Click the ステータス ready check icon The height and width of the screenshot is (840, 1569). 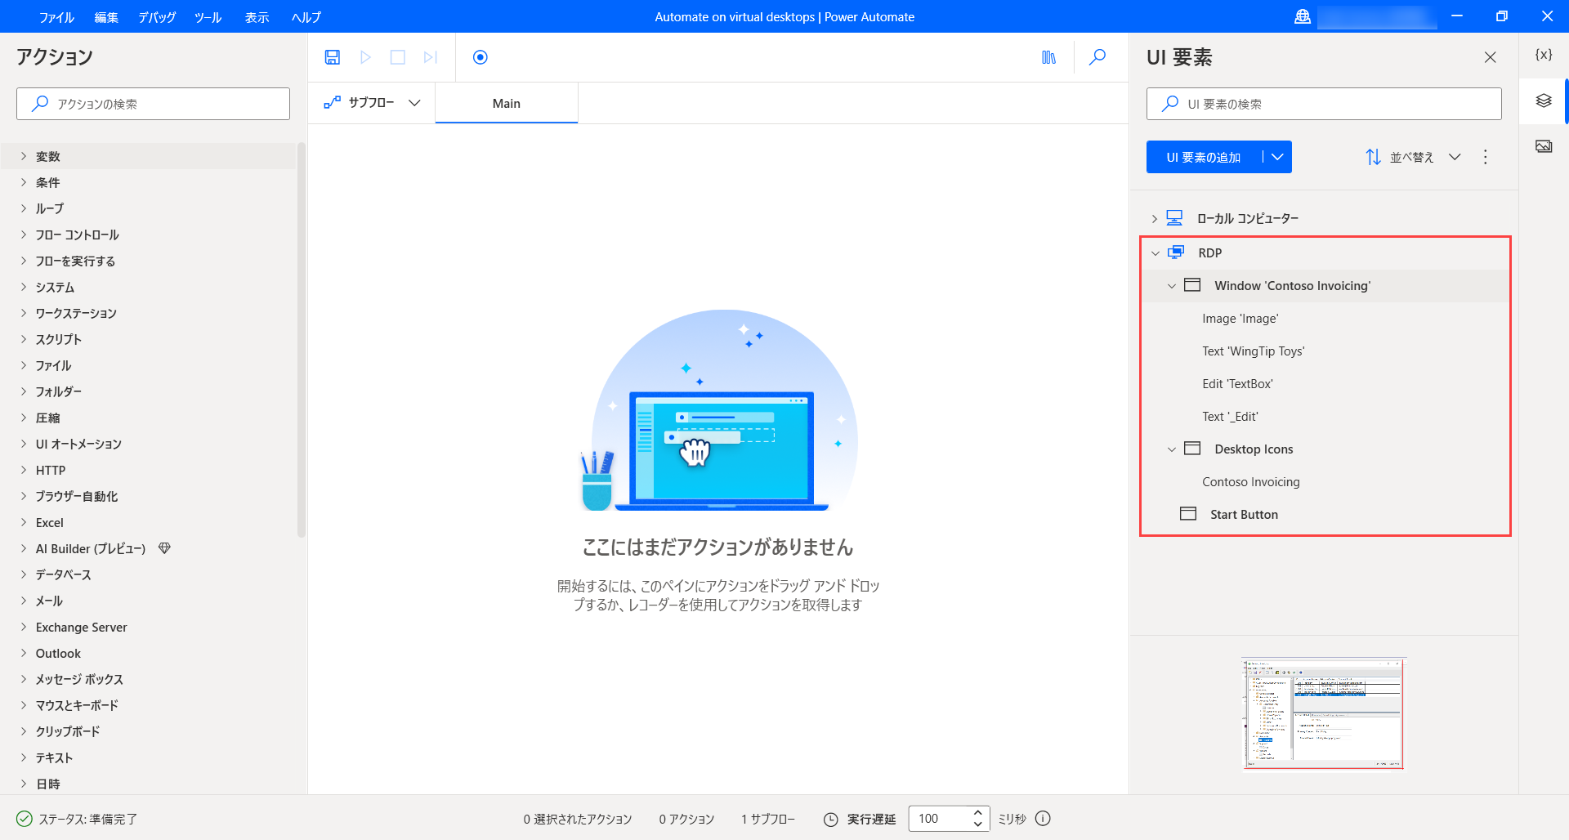(x=25, y=819)
